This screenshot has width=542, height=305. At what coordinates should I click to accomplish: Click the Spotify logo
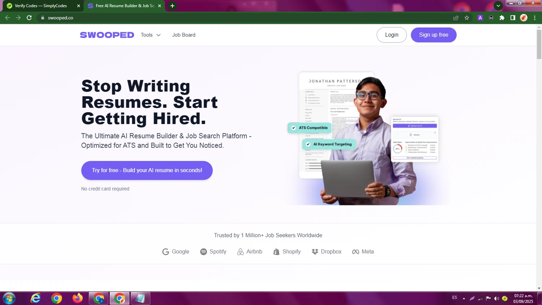point(213,252)
